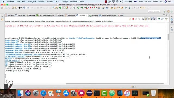The width and height of the screenshot is (174, 98).
Task: Click in the Quick Access search field
Action: pyautogui.click(x=154, y=11)
